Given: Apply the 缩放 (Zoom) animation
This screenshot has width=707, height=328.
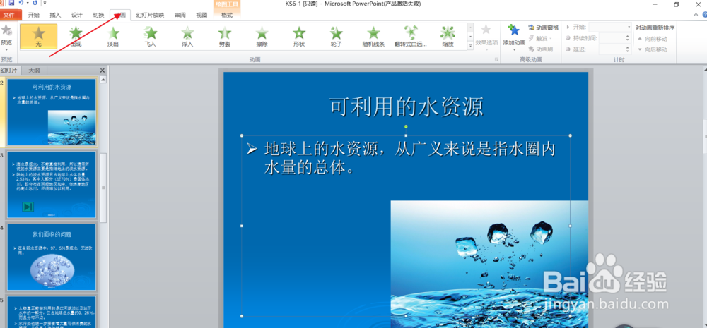Looking at the screenshot, I should pyautogui.click(x=448, y=37).
